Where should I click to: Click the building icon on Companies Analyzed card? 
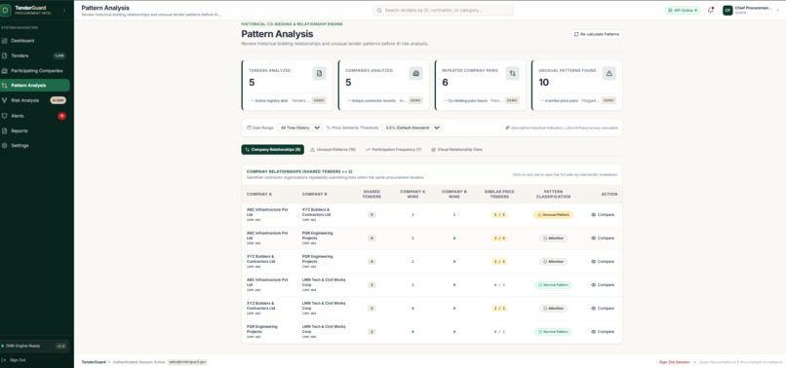coord(415,73)
